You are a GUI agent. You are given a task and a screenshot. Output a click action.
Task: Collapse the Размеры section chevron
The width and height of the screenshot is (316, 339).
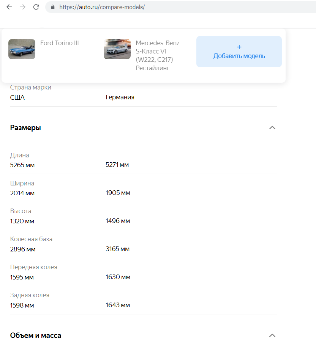click(272, 128)
